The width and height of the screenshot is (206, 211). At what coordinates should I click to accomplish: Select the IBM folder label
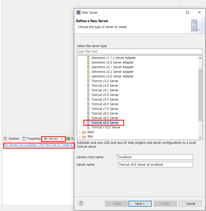90,137
